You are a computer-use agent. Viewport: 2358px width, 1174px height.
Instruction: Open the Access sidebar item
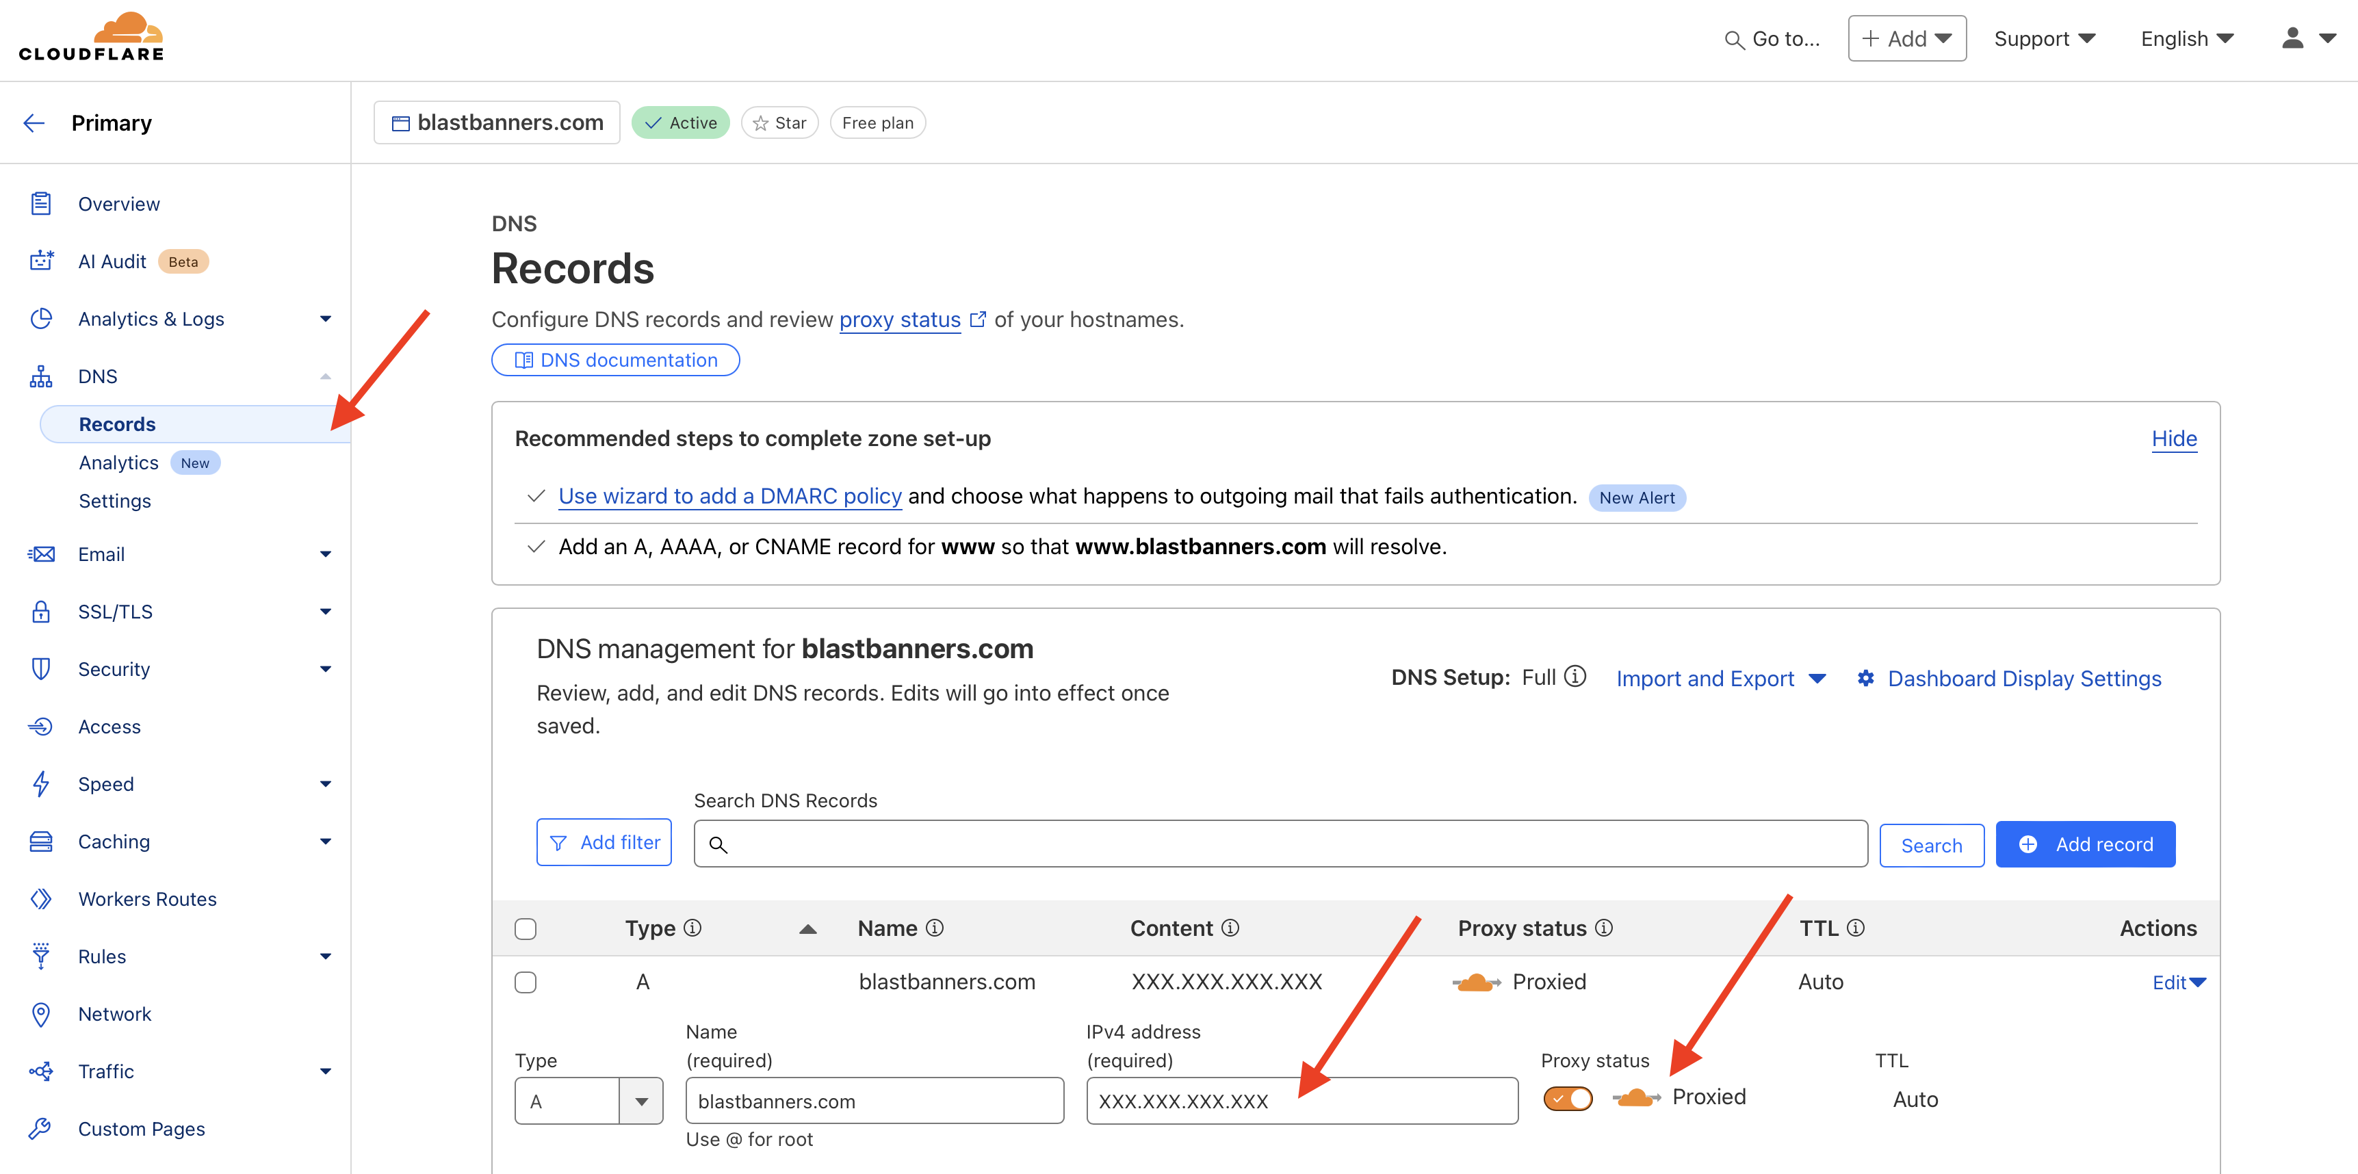click(109, 727)
